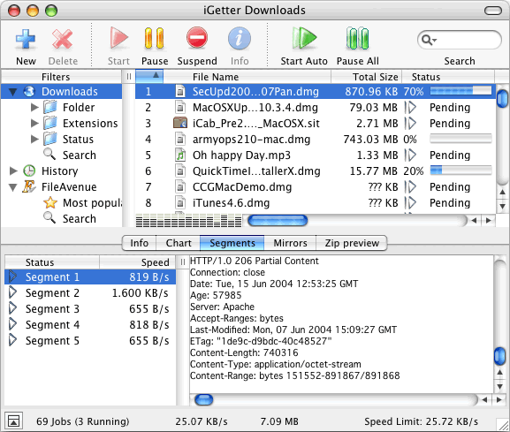Click the Search input field in toolbar
510x432 pixels.
click(x=460, y=40)
